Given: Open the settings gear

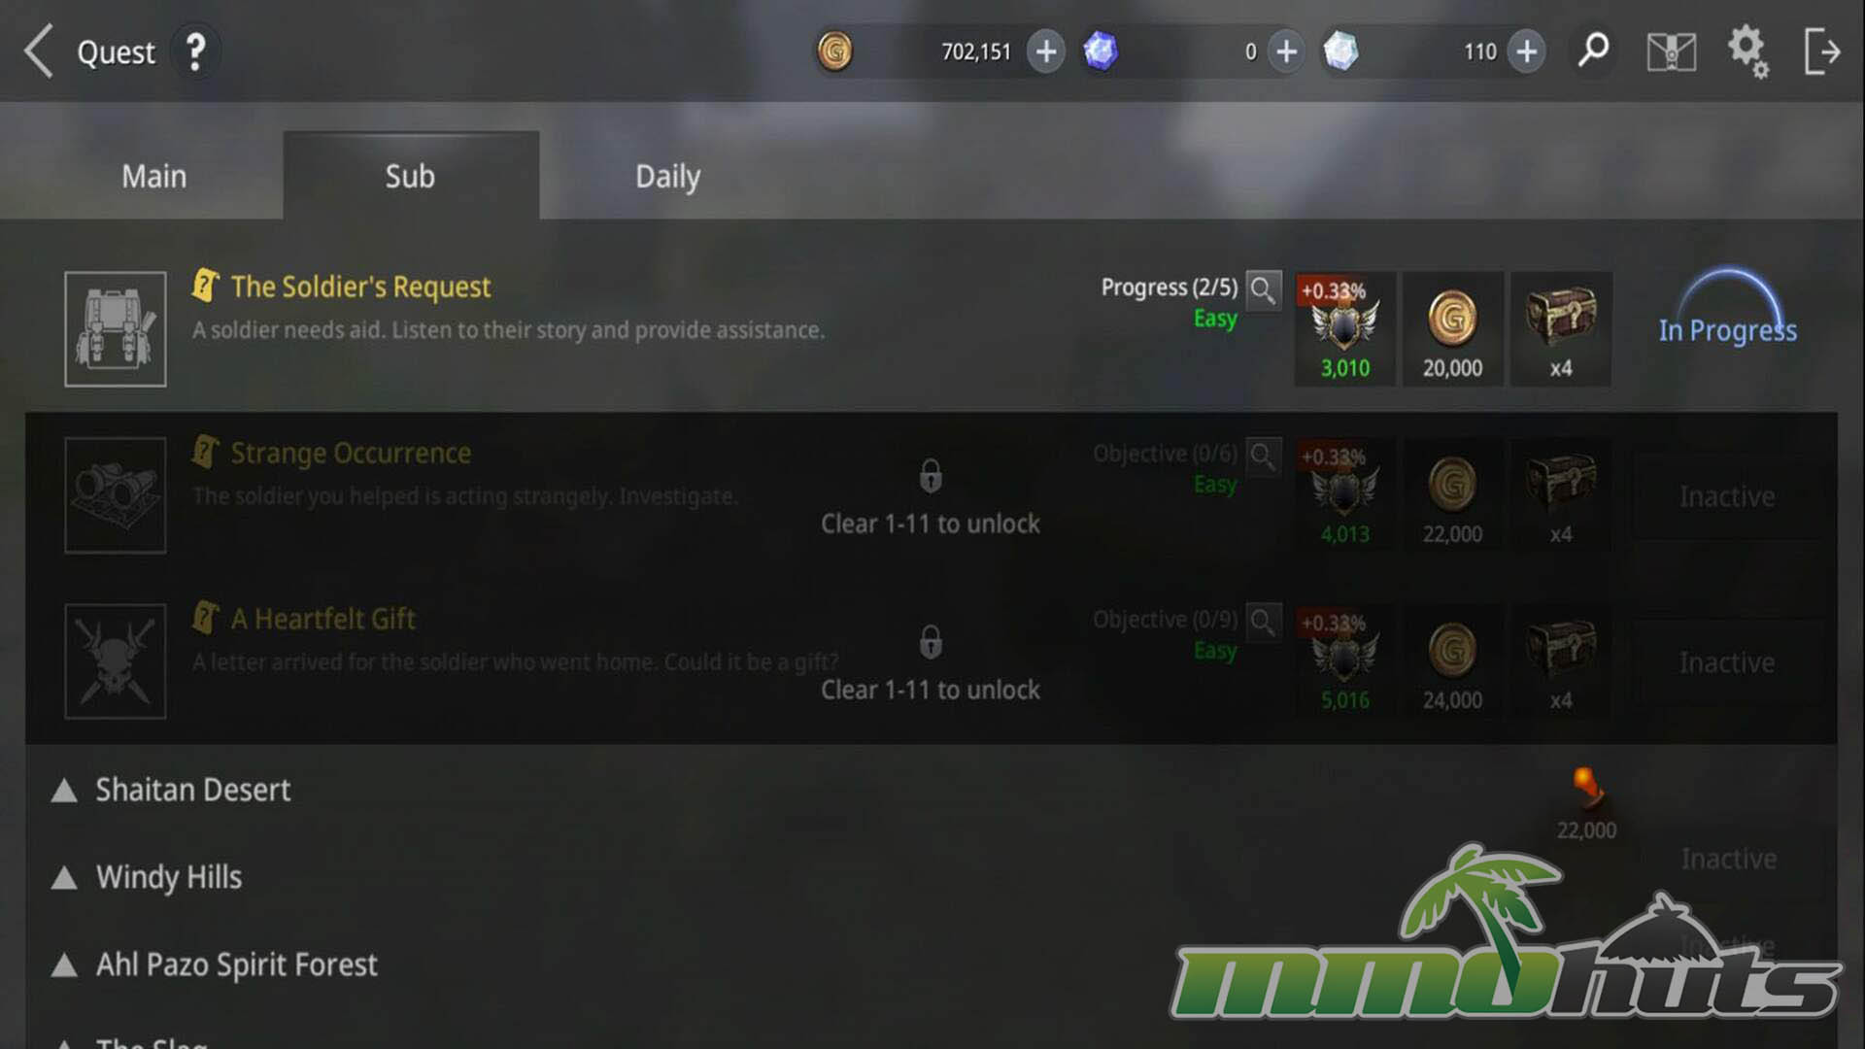Looking at the screenshot, I should 1747,51.
